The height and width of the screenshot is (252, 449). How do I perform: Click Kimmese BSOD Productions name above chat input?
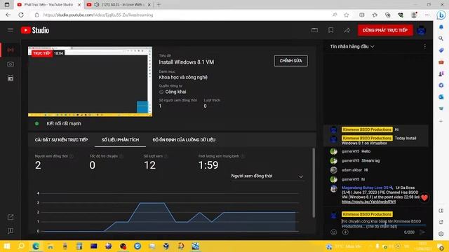367,214
